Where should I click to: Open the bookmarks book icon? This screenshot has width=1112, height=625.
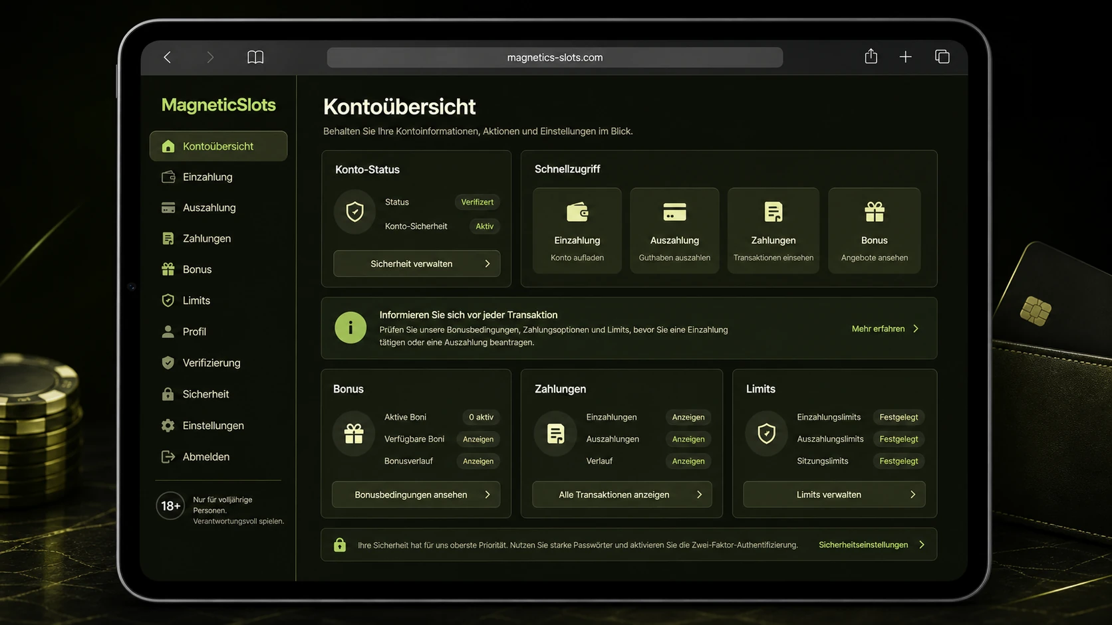255,57
